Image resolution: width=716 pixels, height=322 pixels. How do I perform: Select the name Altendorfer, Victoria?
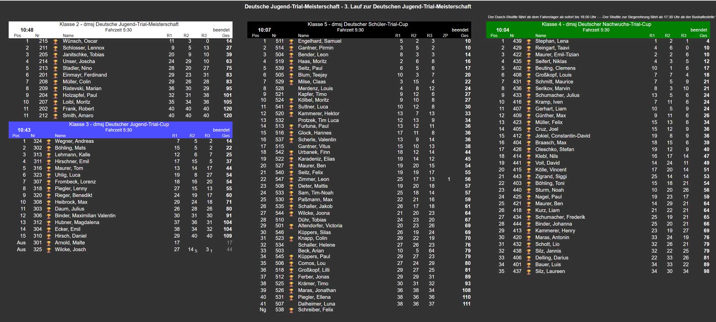coord(320,225)
